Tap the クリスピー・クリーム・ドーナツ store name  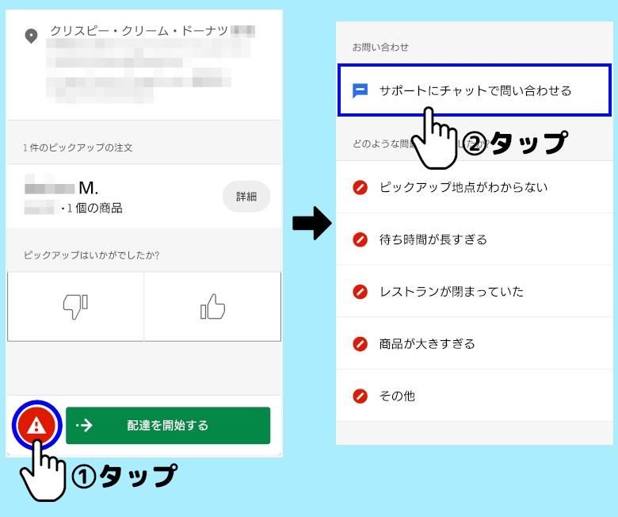139,30
